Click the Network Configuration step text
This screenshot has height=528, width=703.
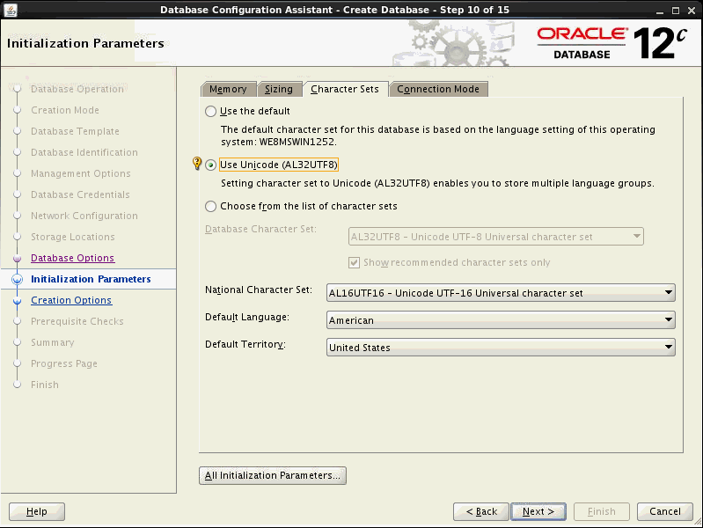pyautogui.click(x=84, y=216)
